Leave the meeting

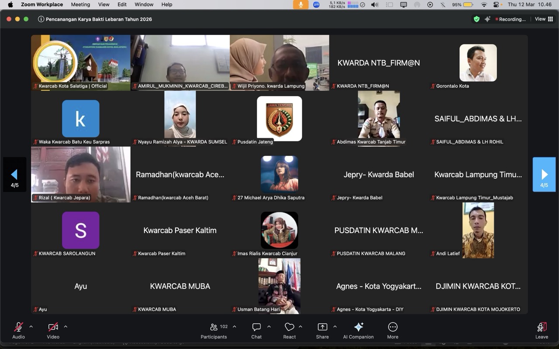click(542, 330)
